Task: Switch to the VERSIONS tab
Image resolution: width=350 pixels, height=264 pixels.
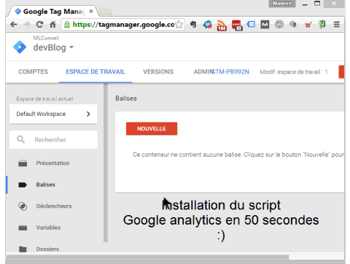Action: coord(158,71)
